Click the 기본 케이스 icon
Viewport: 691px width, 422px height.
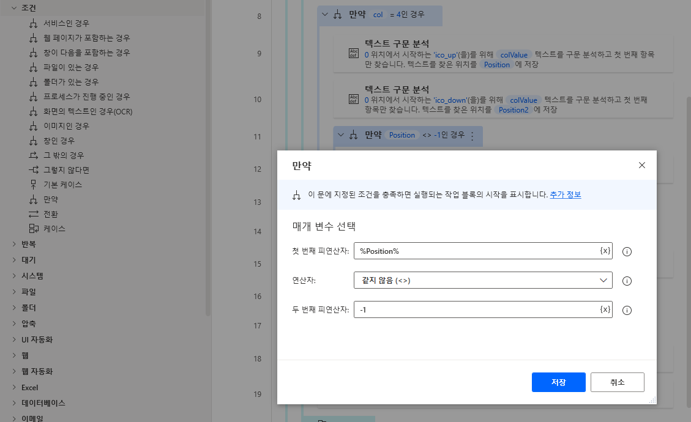point(34,185)
